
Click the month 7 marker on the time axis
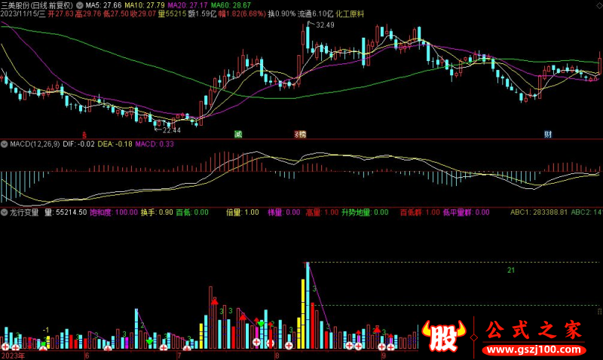pyautogui.click(x=179, y=355)
